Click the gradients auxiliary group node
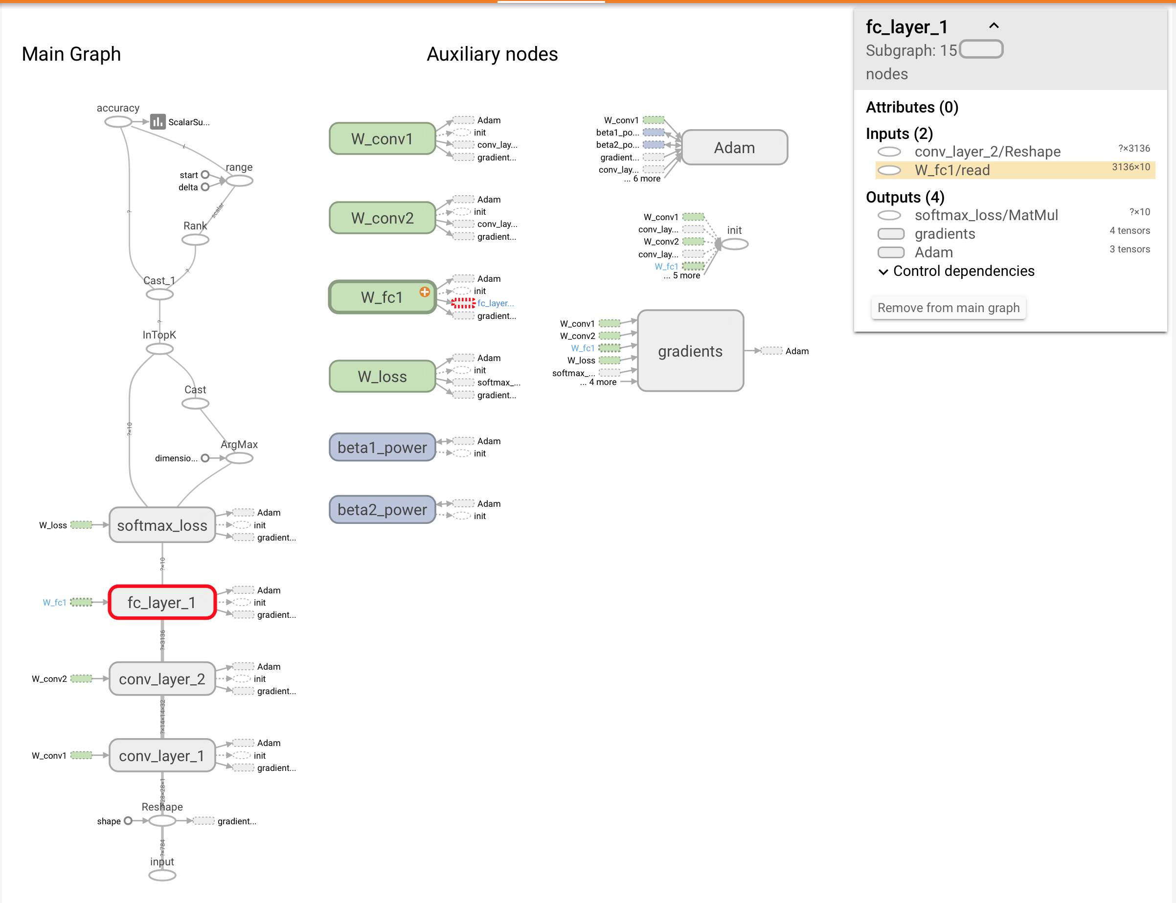 (690, 351)
